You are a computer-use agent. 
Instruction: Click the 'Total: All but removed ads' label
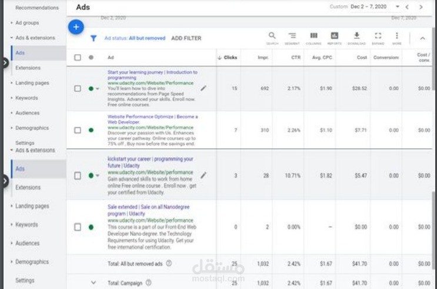pyautogui.click(x=135, y=263)
